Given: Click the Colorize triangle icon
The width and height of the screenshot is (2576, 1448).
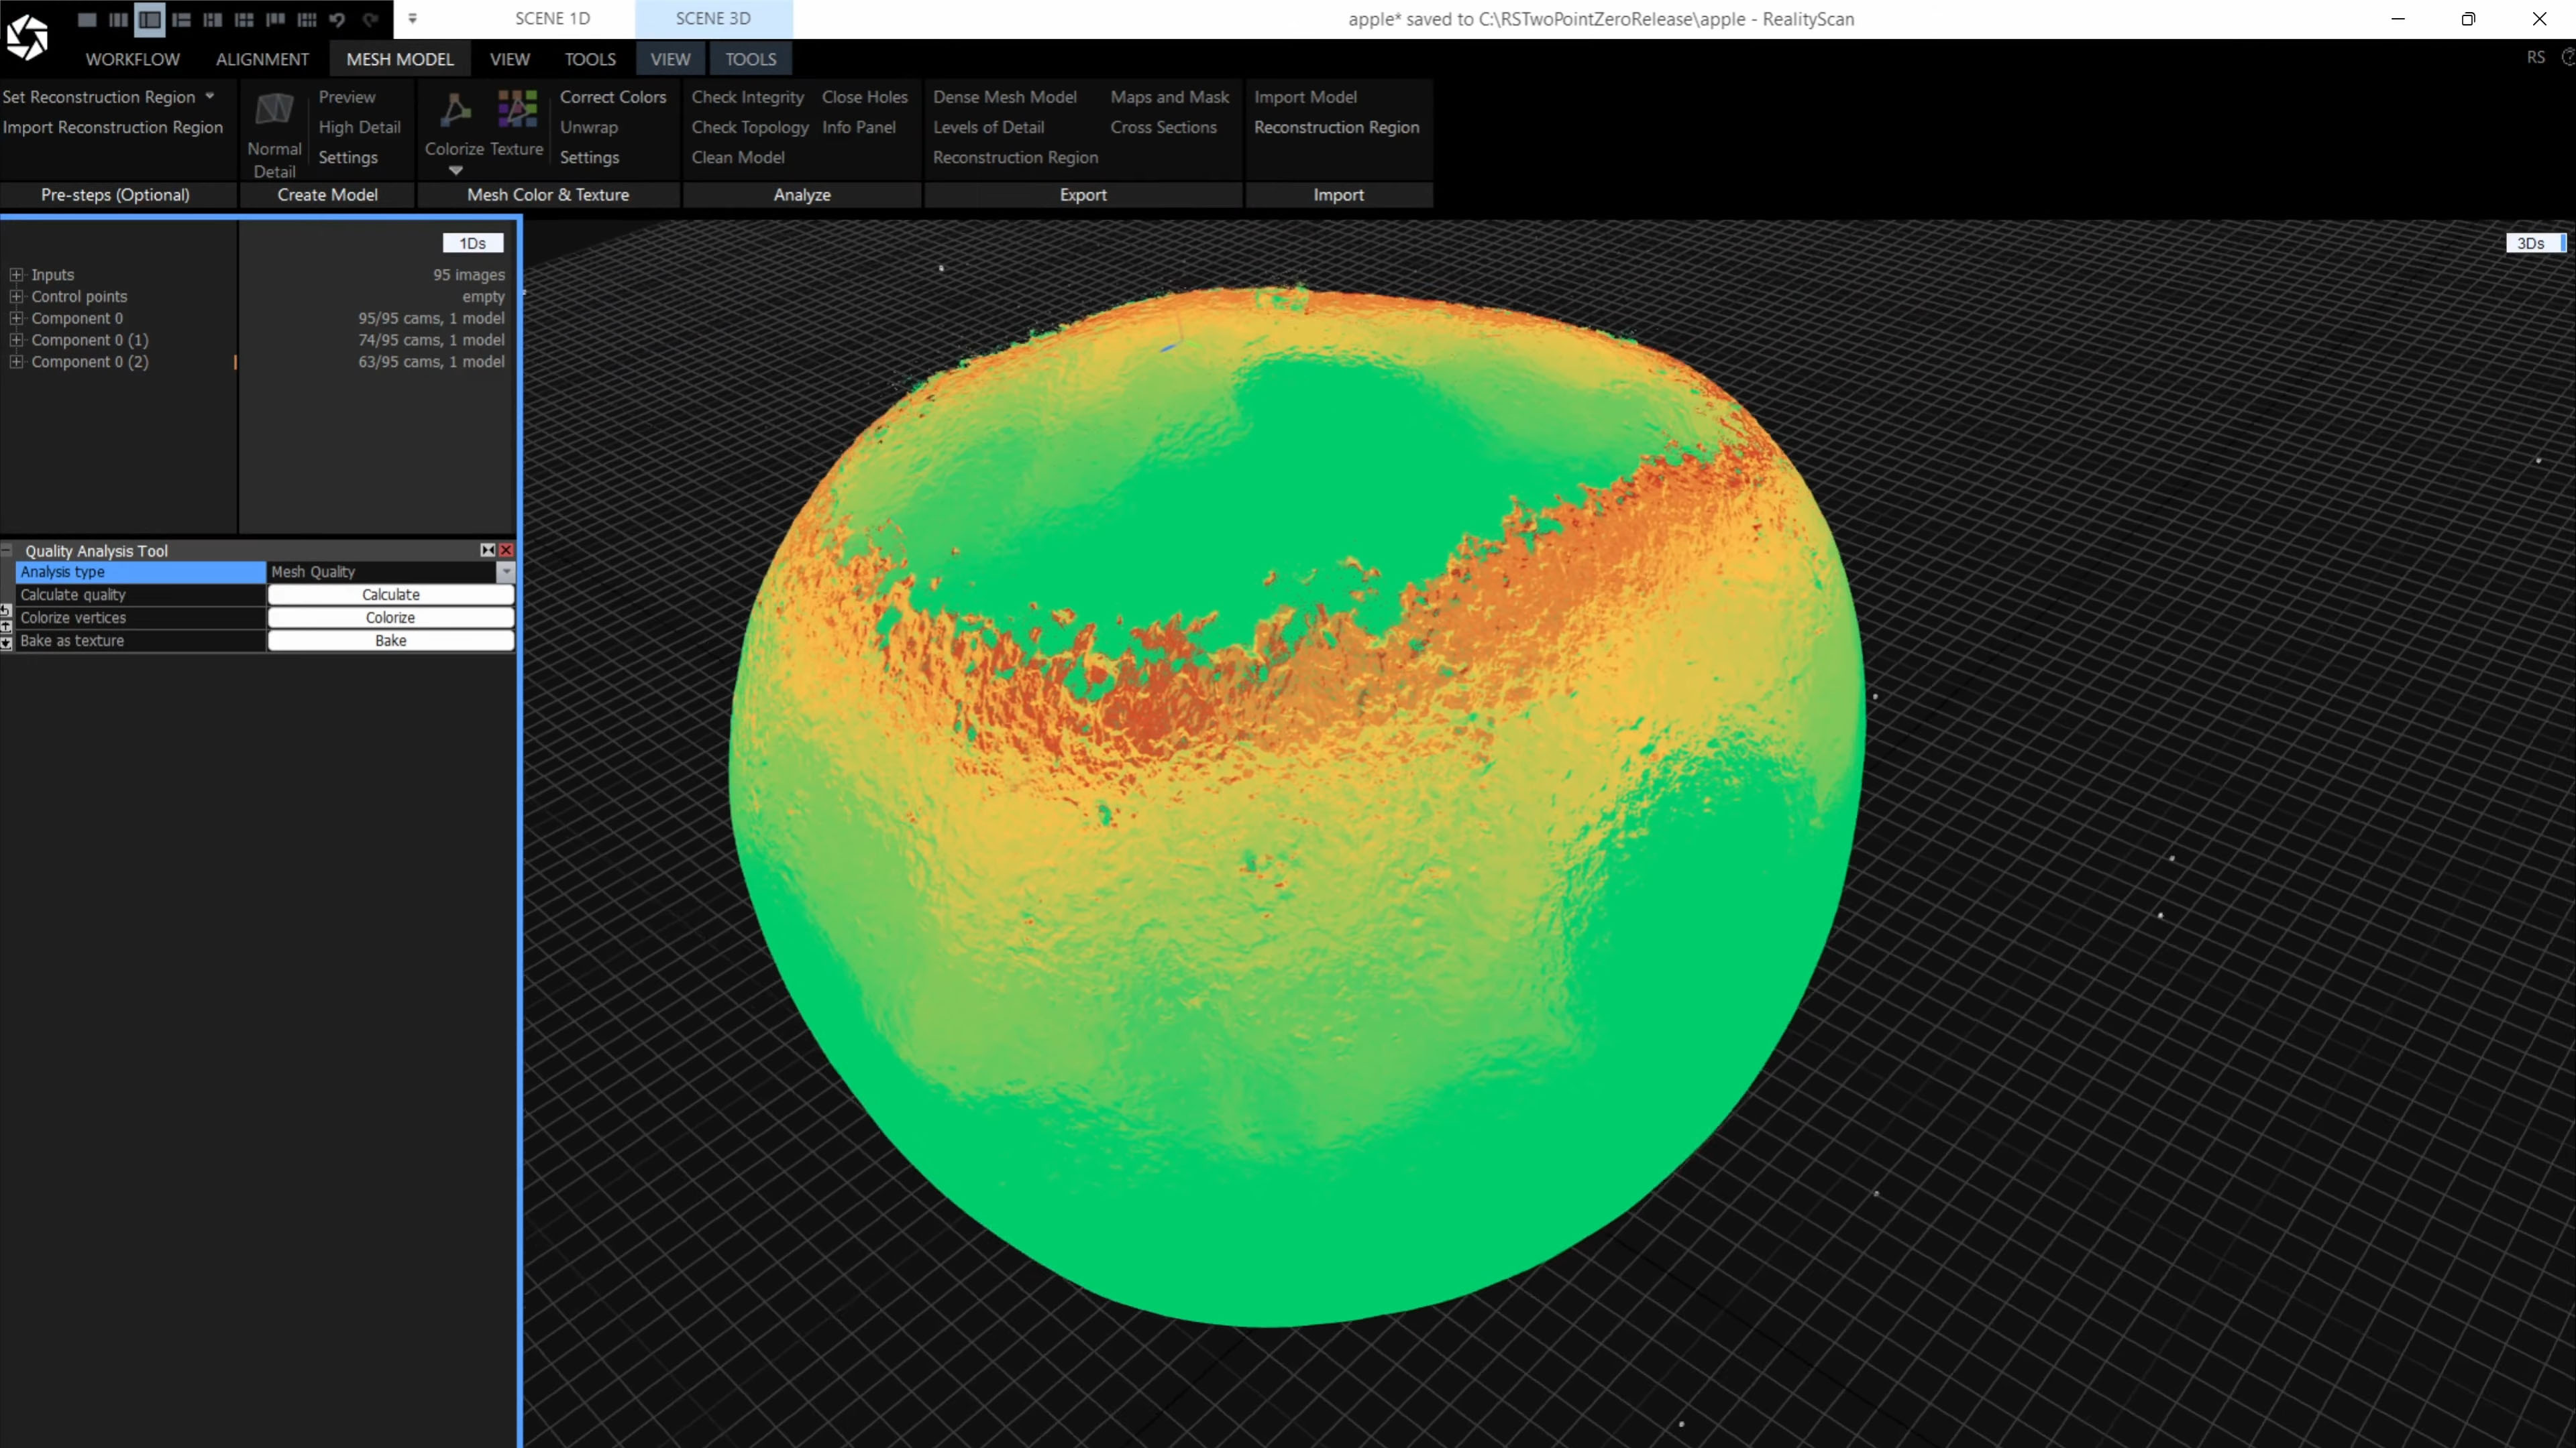Looking at the screenshot, I should tap(455, 110).
